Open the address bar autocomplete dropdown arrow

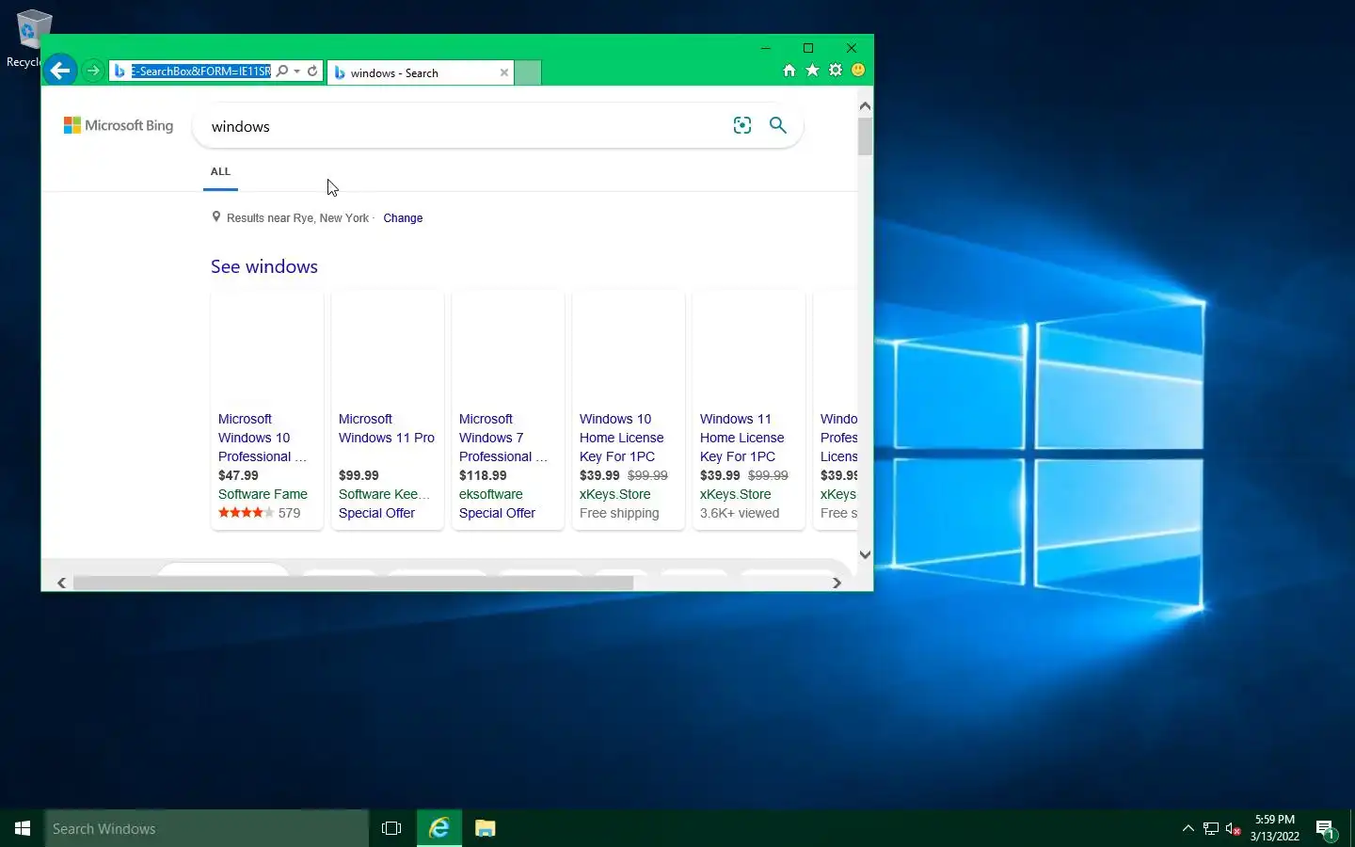coord(297,72)
